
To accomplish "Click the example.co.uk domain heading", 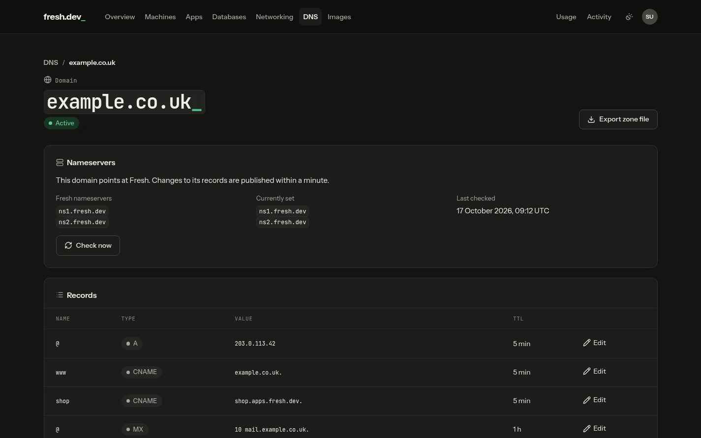I will click(x=124, y=102).
